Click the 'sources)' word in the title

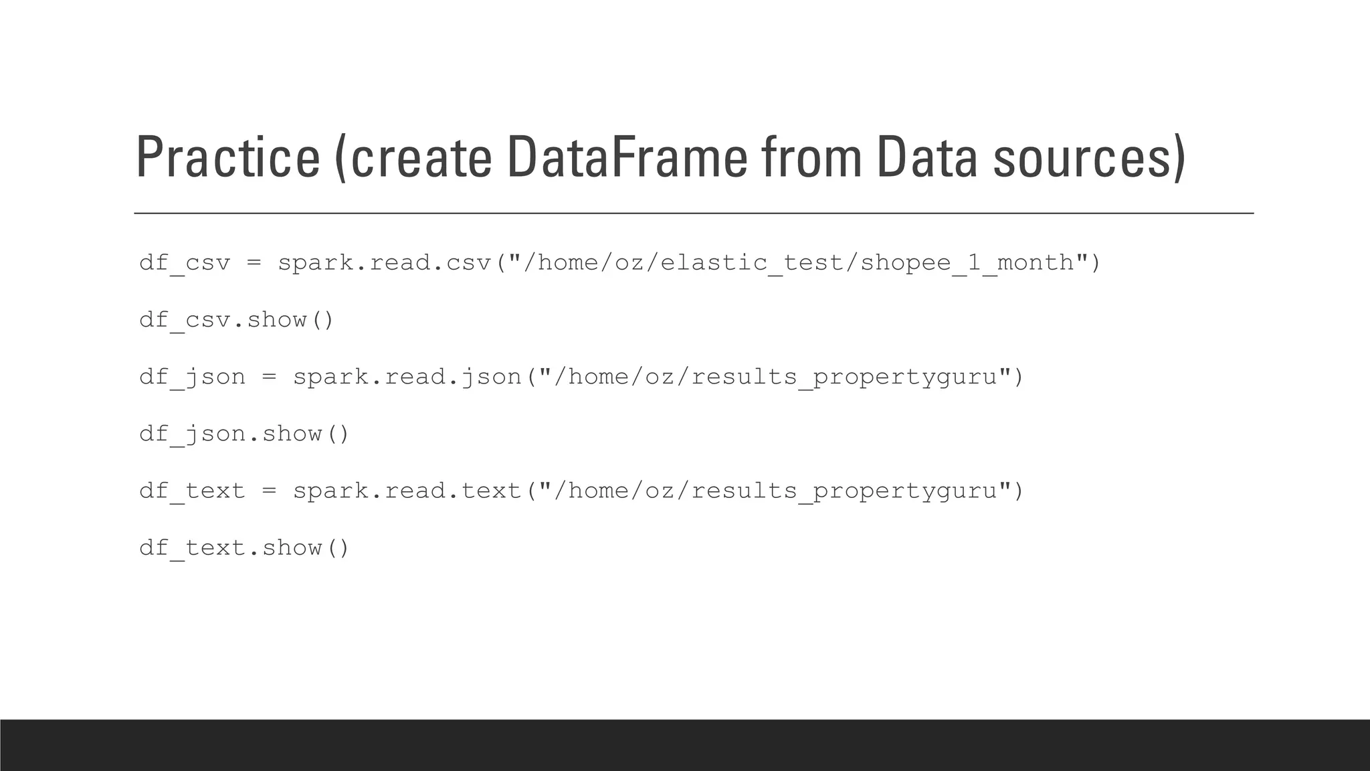1090,158
